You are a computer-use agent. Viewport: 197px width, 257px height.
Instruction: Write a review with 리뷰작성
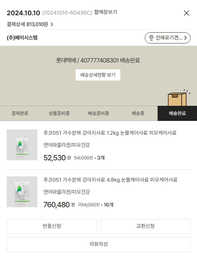pos(98,244)
